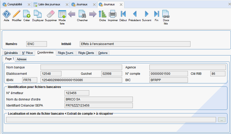The image size is (231, 134).
Task: Open Chercher search binoculars
Action: coord(82,14)
